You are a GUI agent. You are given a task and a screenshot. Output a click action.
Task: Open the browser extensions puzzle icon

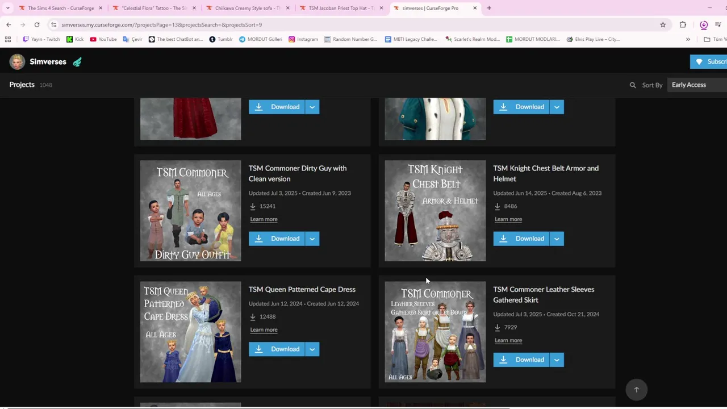(683, 24)
